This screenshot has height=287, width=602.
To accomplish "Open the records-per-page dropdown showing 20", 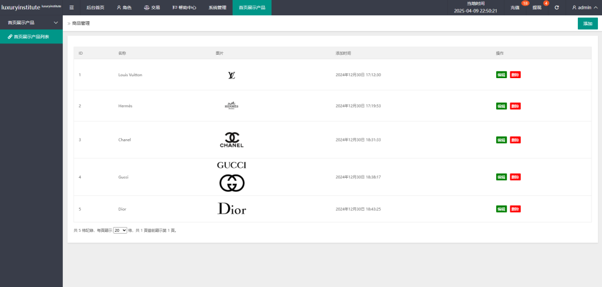I will point(120,230).
